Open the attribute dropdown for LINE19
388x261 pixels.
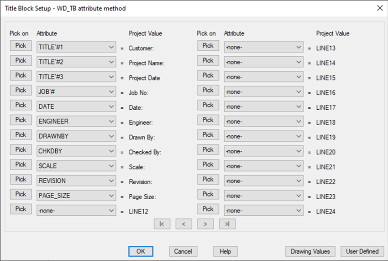point(263,136)
